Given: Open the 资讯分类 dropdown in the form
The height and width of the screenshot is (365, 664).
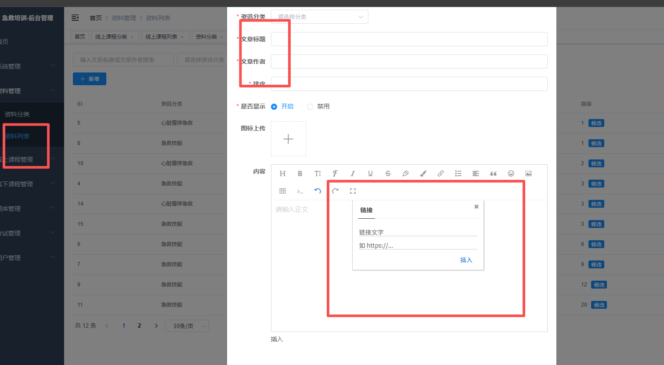Looking at the screenshot, I should pos(319,17).
